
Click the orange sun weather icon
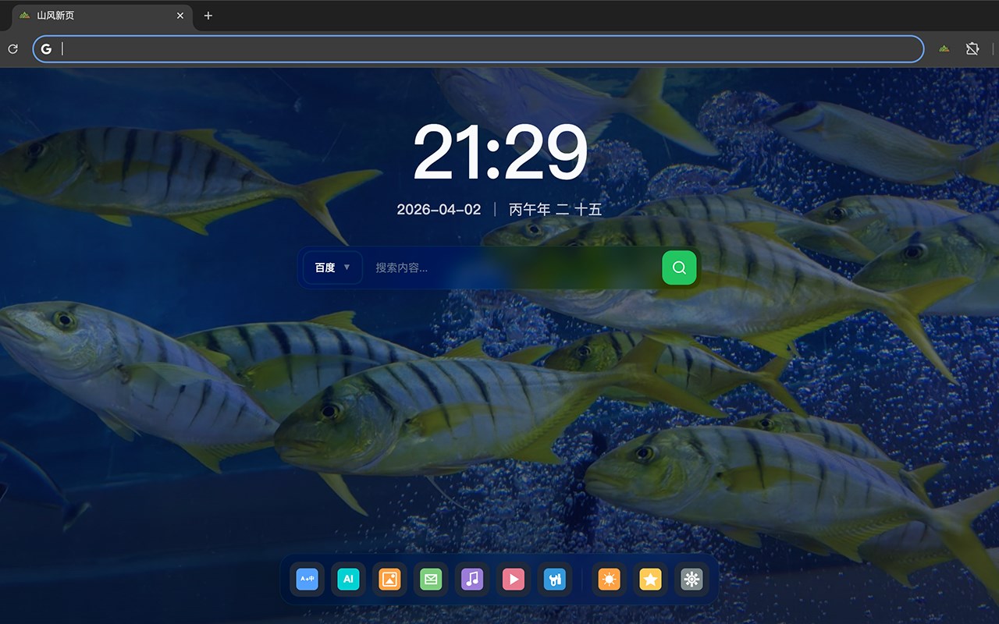[x=609, y=580]
